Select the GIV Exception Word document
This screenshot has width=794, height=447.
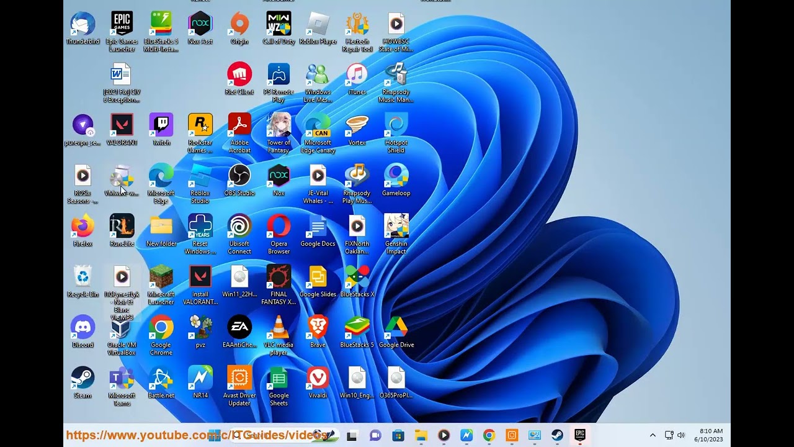point(122,82)
